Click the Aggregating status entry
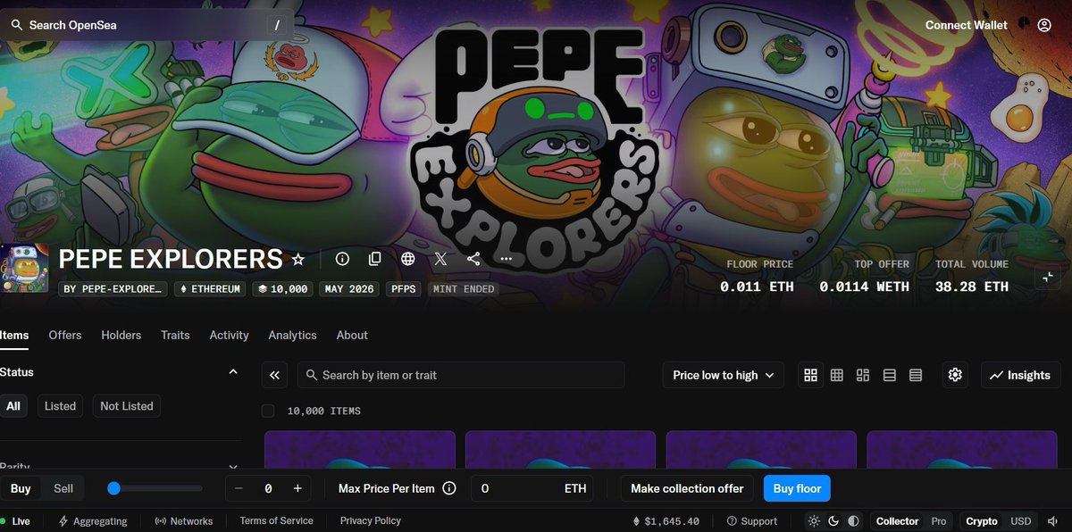Image resolution: width=1072 pixels, height=532 pixels. click(x=93, y=521)
